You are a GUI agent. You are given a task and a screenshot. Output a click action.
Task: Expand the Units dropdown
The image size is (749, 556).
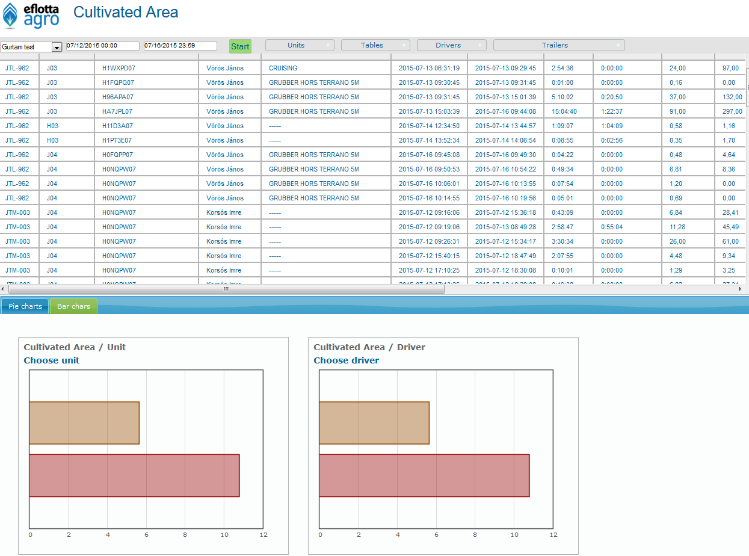[300, 45]
